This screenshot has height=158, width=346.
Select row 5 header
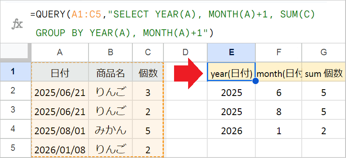pyautogui.click(x=15, y=148)
